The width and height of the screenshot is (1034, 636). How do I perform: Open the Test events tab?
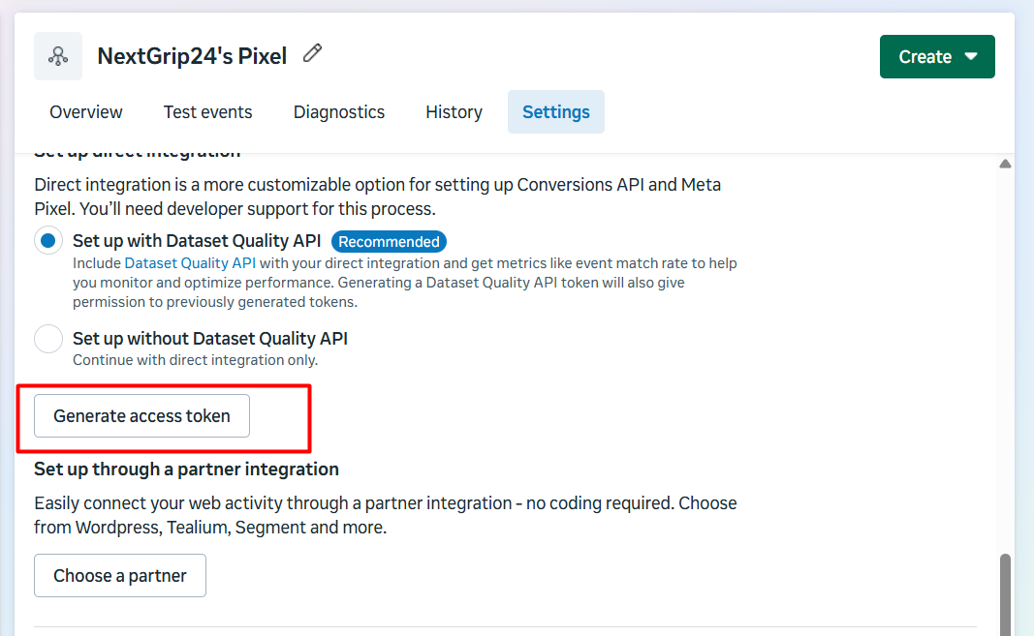(x=207, y=112)
